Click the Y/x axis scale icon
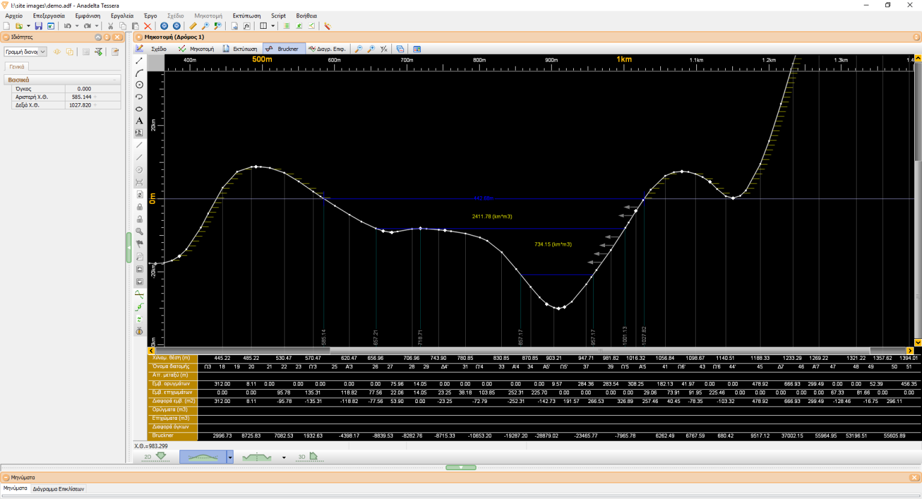Image resolution: width=922 pixels, height=499 pixels. [384, 49]
